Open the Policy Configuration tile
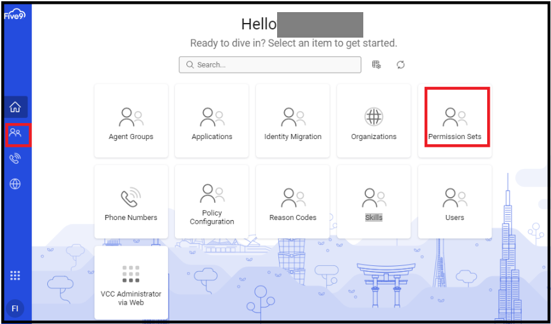 coord(212,202)
